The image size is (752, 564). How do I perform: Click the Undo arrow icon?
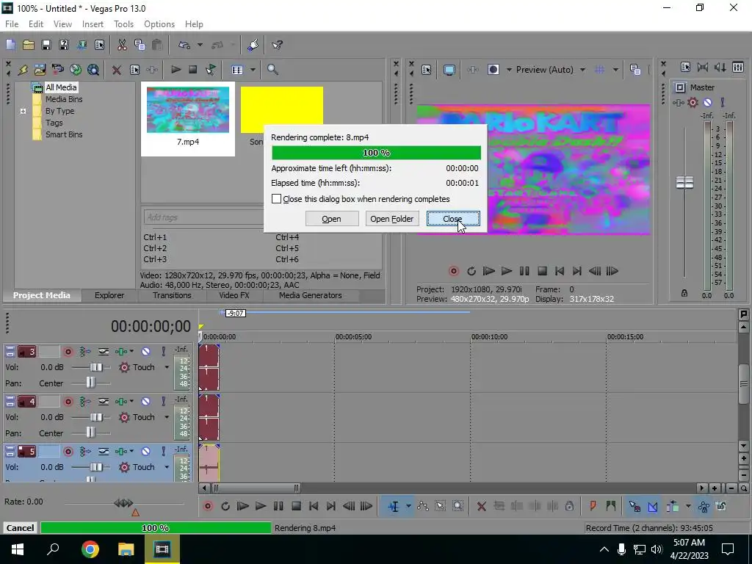184,45
